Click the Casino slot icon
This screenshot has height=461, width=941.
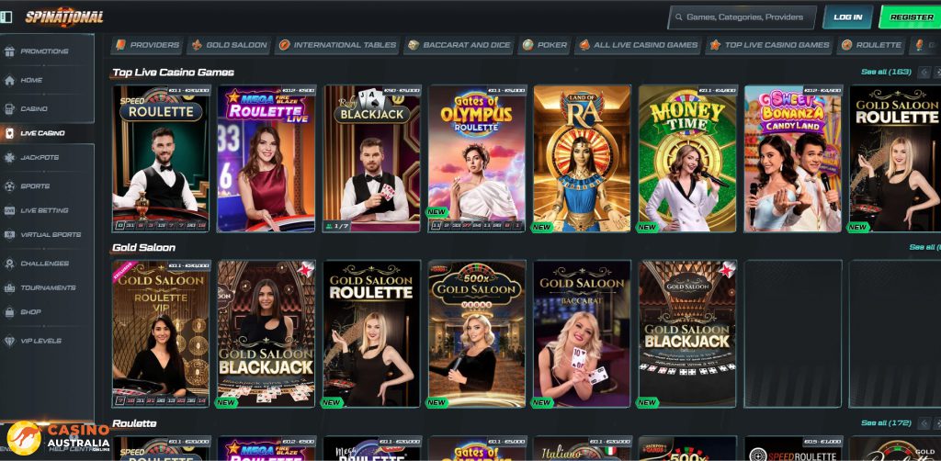tap(9, 109)
